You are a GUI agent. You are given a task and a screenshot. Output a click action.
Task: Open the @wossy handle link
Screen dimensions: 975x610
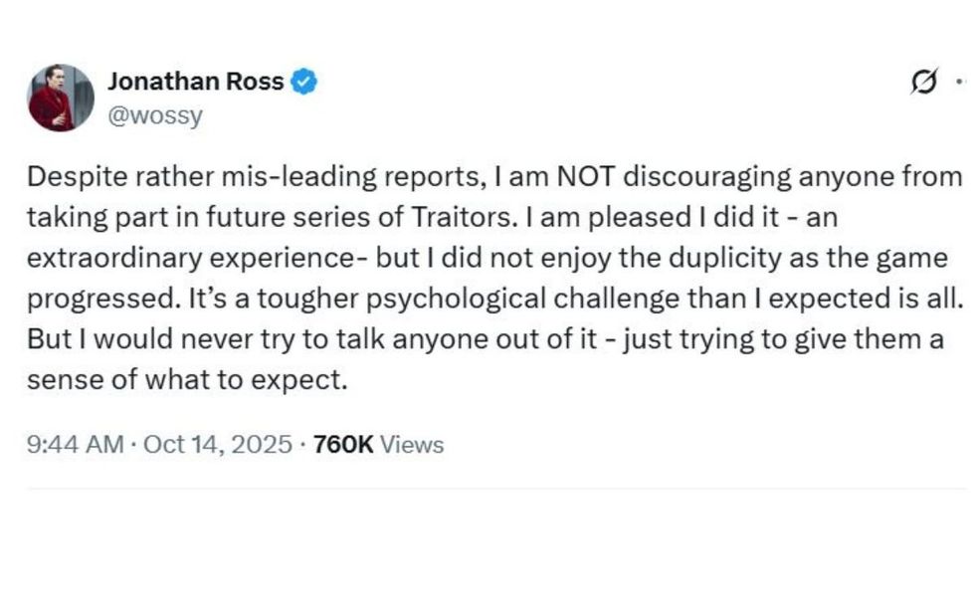click(154, 115)
